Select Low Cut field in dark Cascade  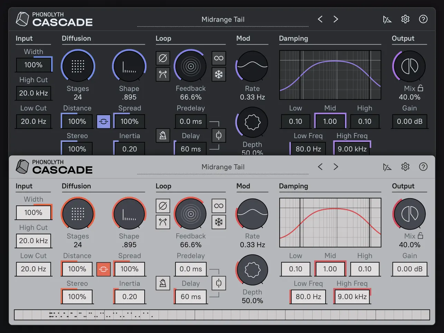pos(33,121)
